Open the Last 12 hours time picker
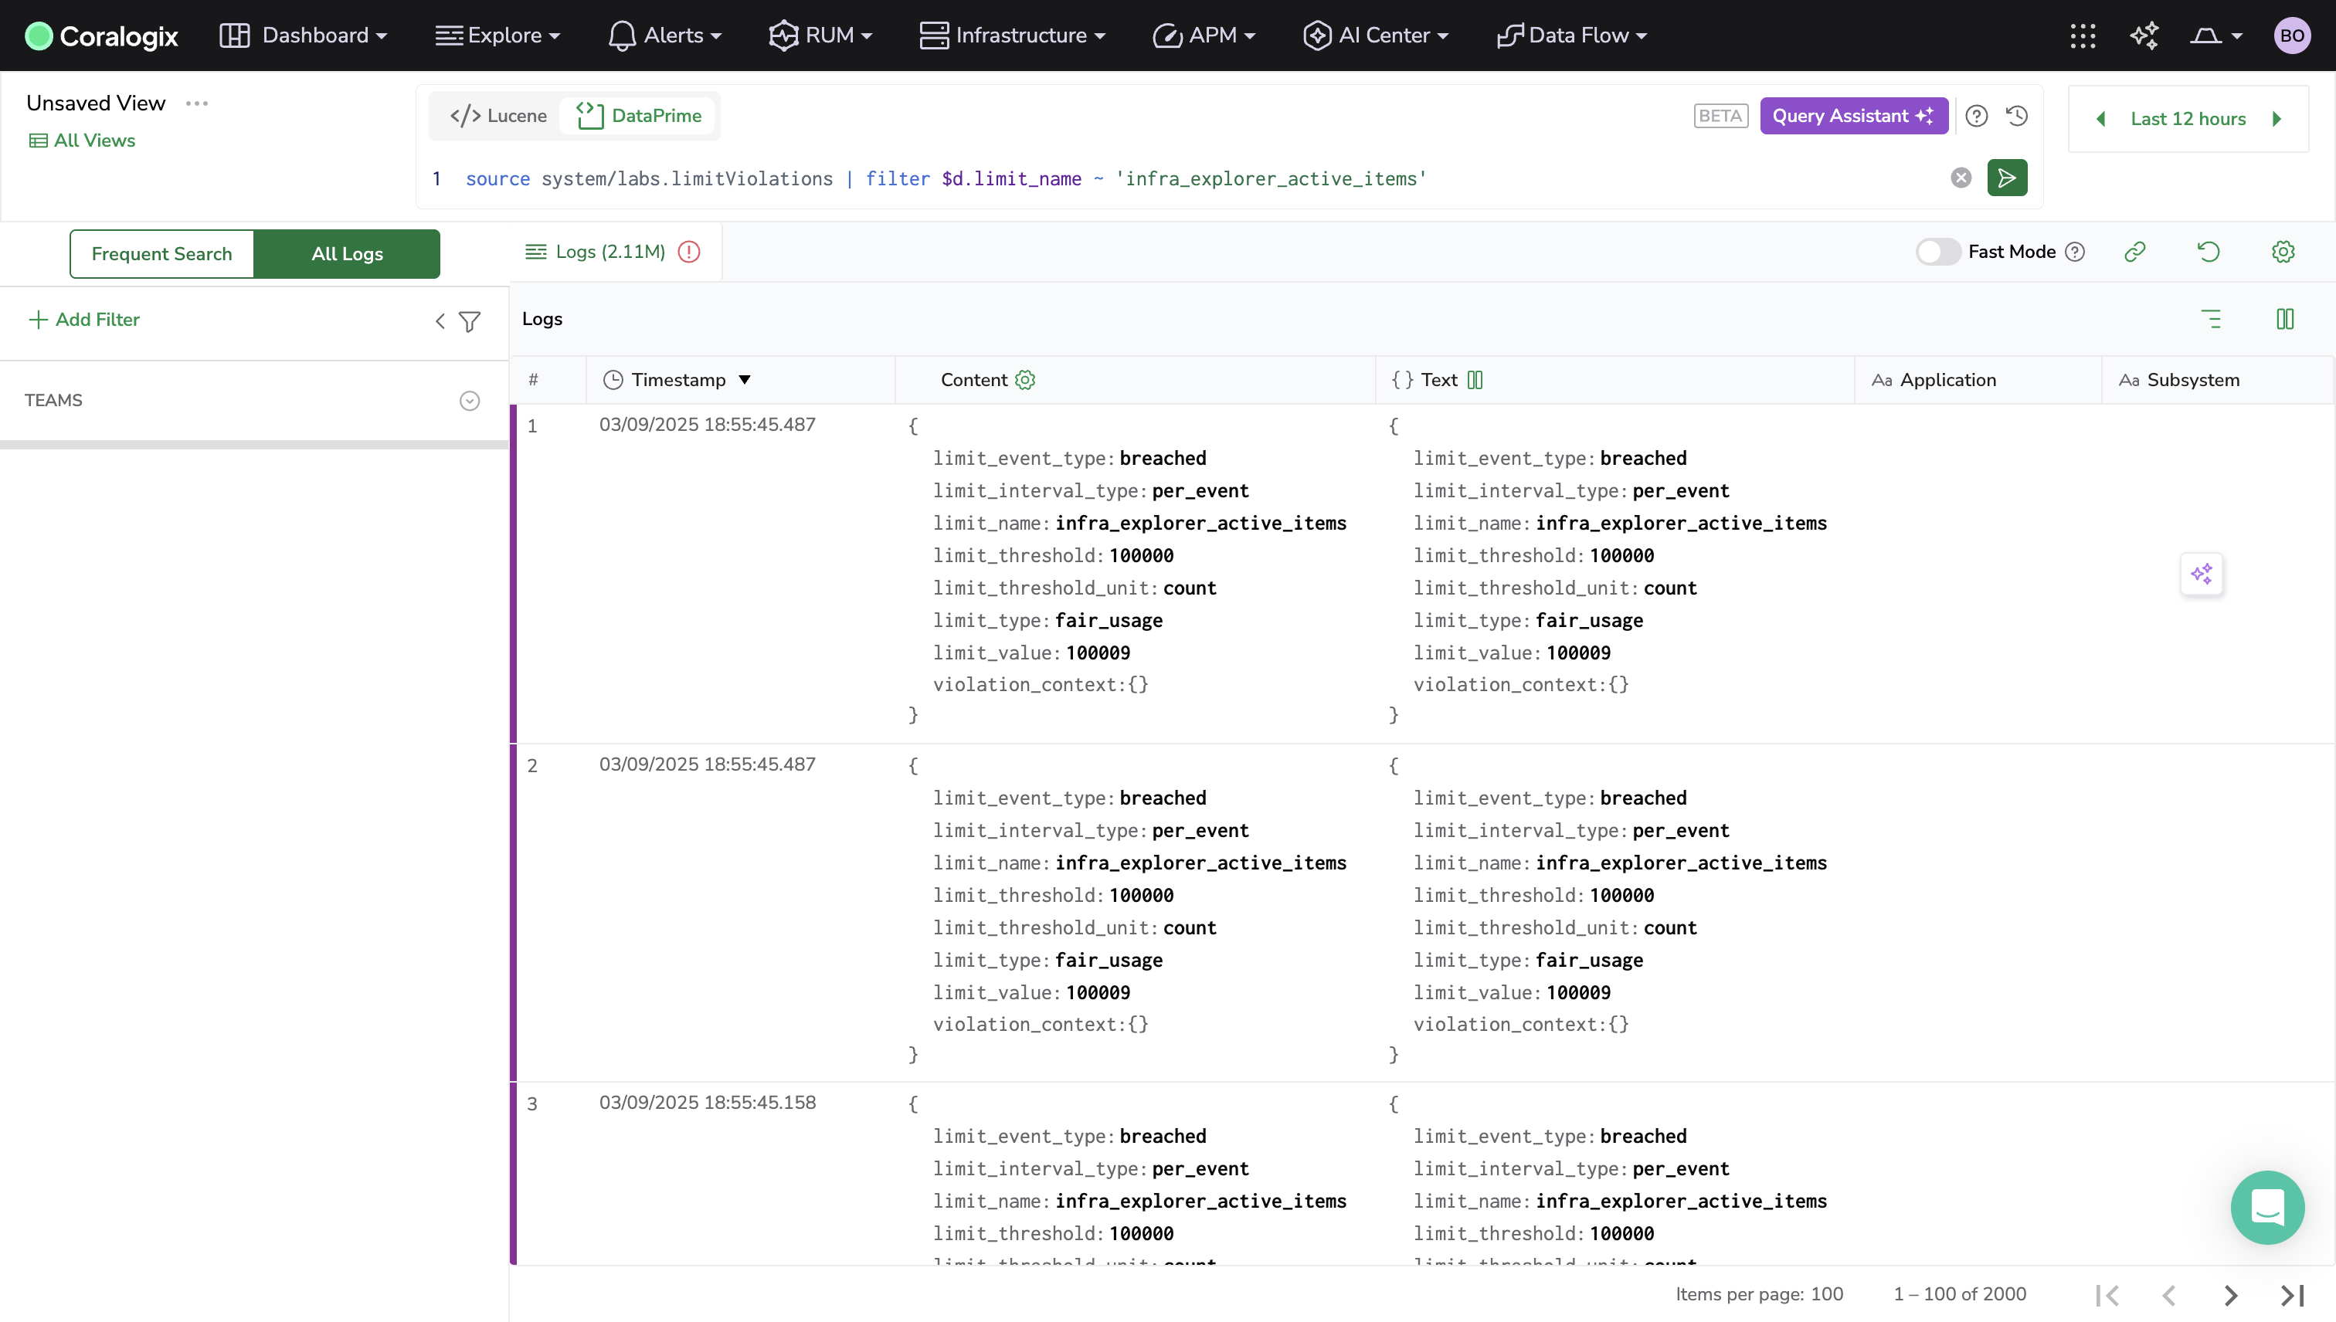2336x1322 pixels. pos(2187,119)
